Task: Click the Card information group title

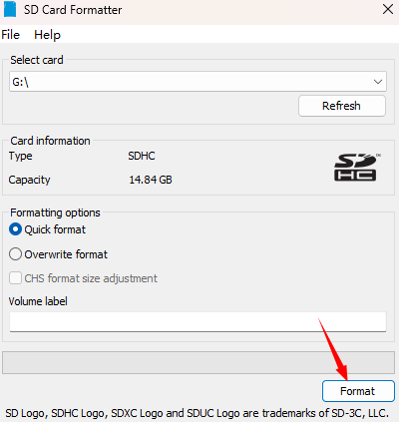Action: (x=50, y=141)
